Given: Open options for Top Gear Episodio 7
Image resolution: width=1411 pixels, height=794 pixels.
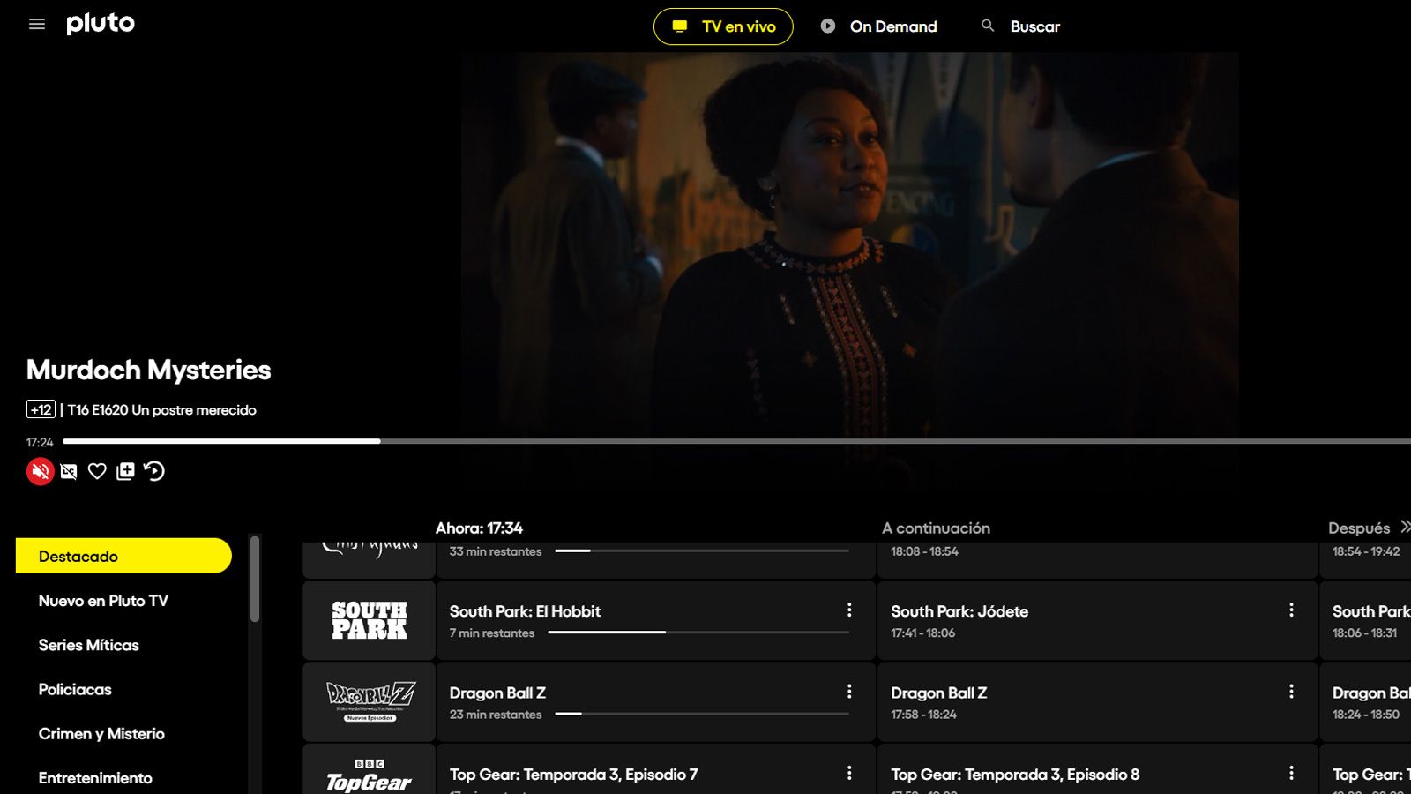Looking at the screenshot, I should pos(849,773).
